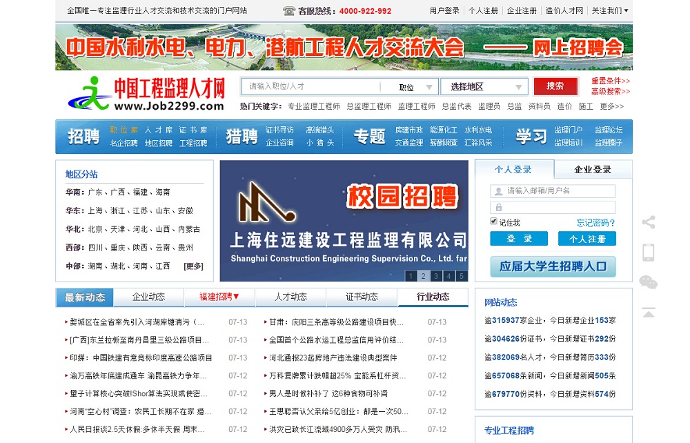The height and width of the screenshot is (443, 690).
Task: Open the 人才库 navigation item
Action: pos(159,130)
